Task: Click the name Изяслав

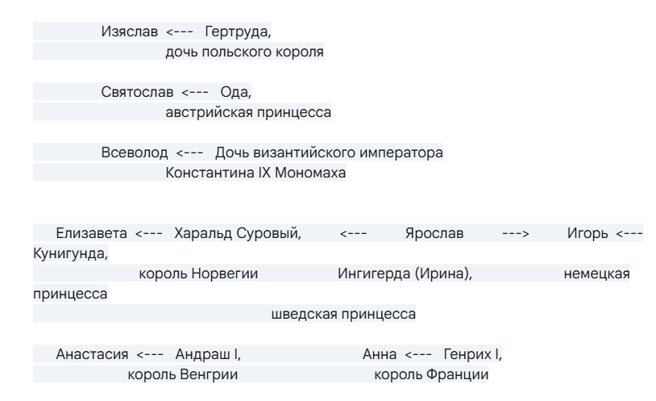Action: pos(129,32)
